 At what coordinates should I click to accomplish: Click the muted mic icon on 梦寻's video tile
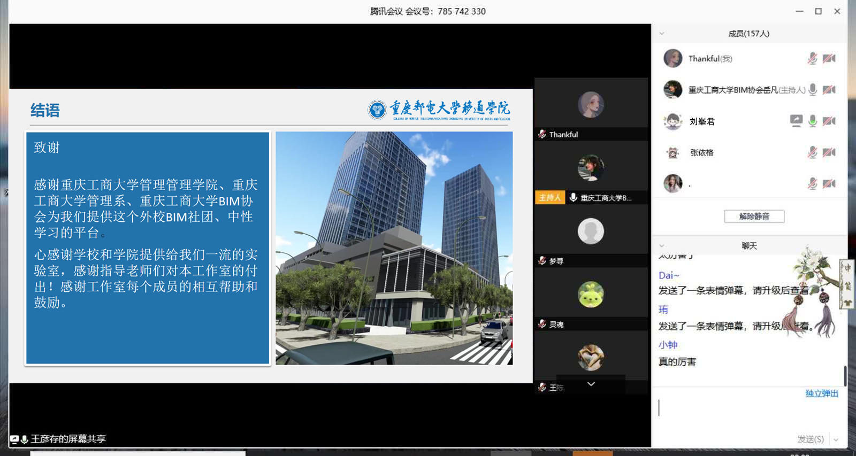(542, 261)
